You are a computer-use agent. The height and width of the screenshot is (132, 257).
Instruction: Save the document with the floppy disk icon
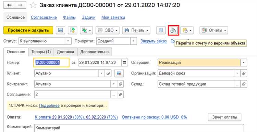(60, 30)
